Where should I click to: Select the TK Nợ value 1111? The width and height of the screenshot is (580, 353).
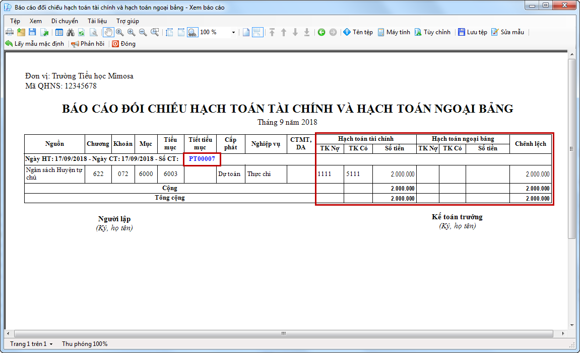tap(325, 174)
